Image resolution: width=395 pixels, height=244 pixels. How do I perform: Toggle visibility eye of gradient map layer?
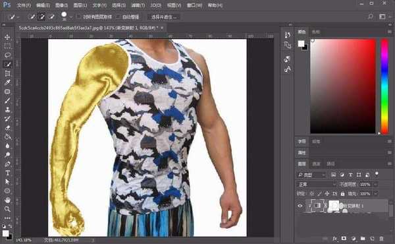[x=300, y=206]
